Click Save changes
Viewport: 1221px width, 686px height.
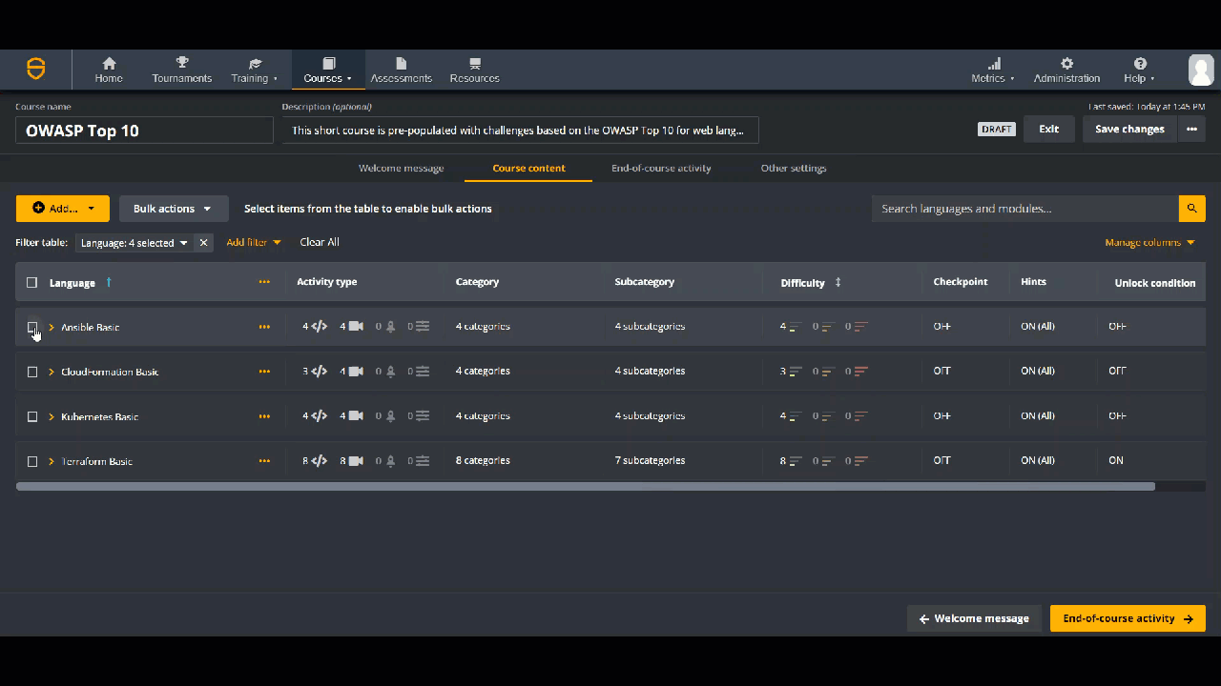[x=1129, y=130]
